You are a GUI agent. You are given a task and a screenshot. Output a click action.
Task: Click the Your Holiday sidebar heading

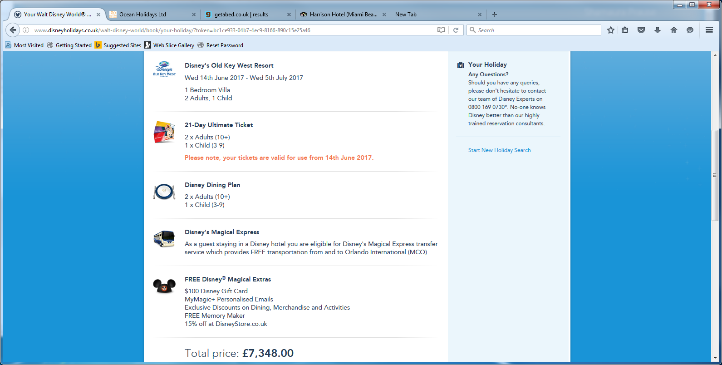point(487,64)
